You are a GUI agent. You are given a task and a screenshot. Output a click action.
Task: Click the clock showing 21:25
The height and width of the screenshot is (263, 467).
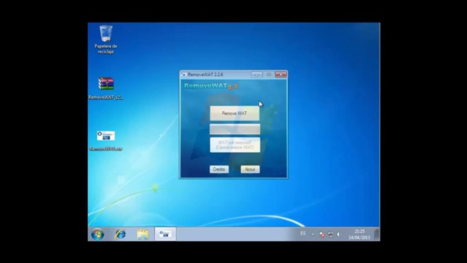pyautogui.click(x=359, y=234)
